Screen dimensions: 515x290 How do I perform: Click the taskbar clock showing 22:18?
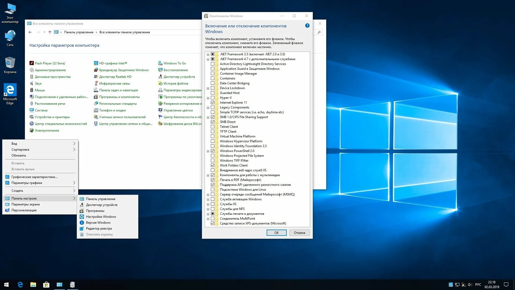(492, 285)
